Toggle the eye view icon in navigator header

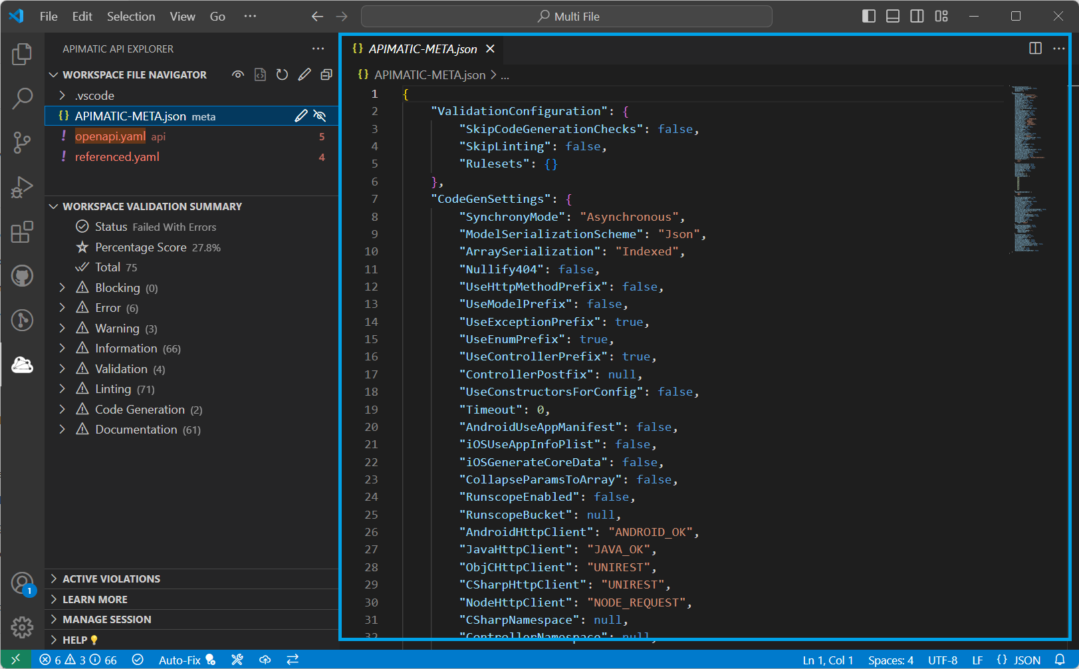tap(237, 74)
